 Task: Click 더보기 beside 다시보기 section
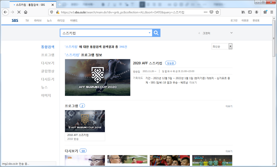[x=229, y=151]
